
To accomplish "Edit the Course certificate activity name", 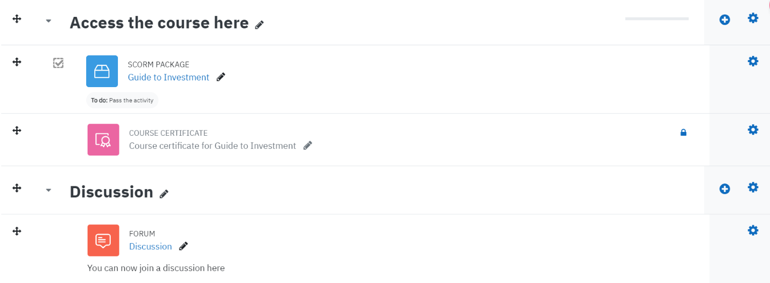I will (308, 145).
